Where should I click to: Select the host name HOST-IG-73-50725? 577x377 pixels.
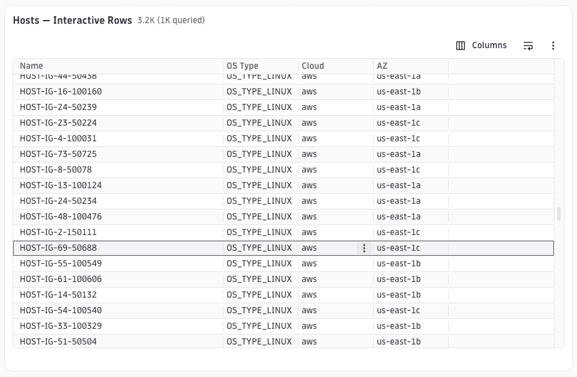click(x=58, y=154)
